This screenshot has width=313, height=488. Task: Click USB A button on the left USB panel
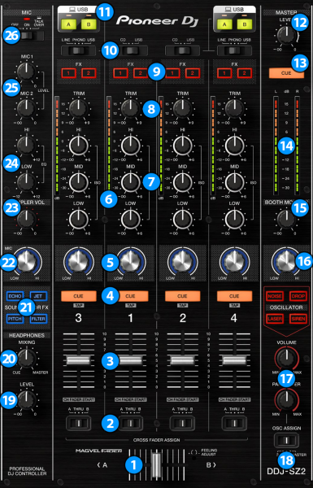point(68,24)
